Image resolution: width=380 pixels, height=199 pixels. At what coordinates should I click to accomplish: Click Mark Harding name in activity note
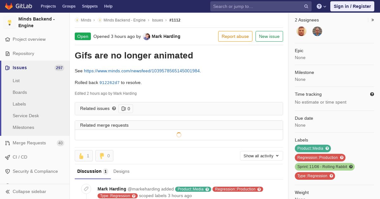pos(112,189)
